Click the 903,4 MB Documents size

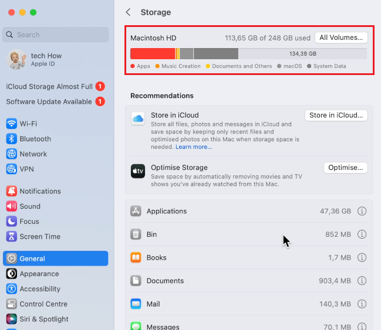click(335, 281)
